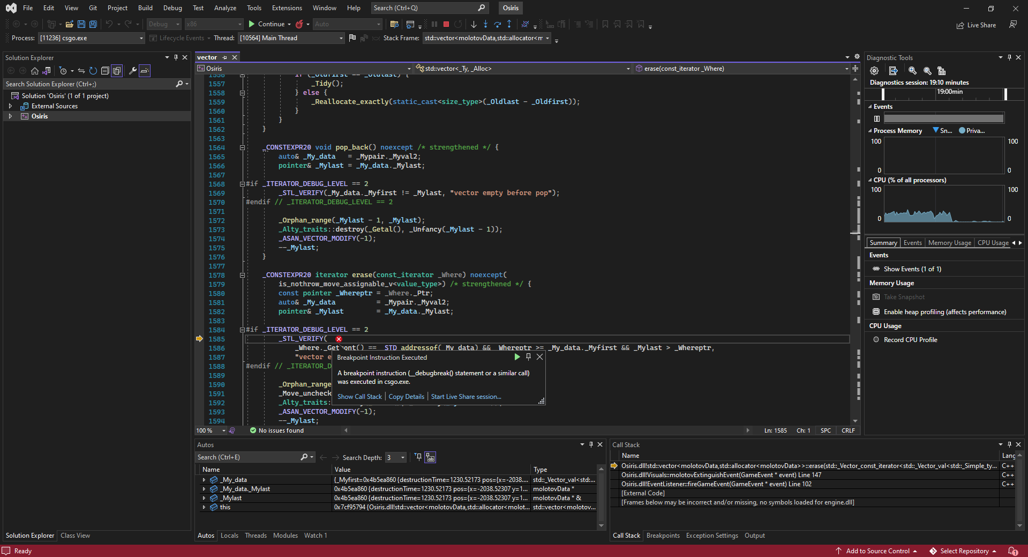Expand the _My_data row in Autos
The image size is (1028, 557).
coord(204,480)
